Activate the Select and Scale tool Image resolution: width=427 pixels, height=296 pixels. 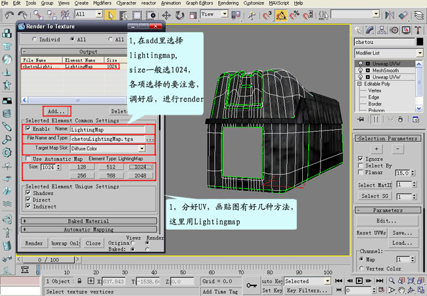coord(193,15)
